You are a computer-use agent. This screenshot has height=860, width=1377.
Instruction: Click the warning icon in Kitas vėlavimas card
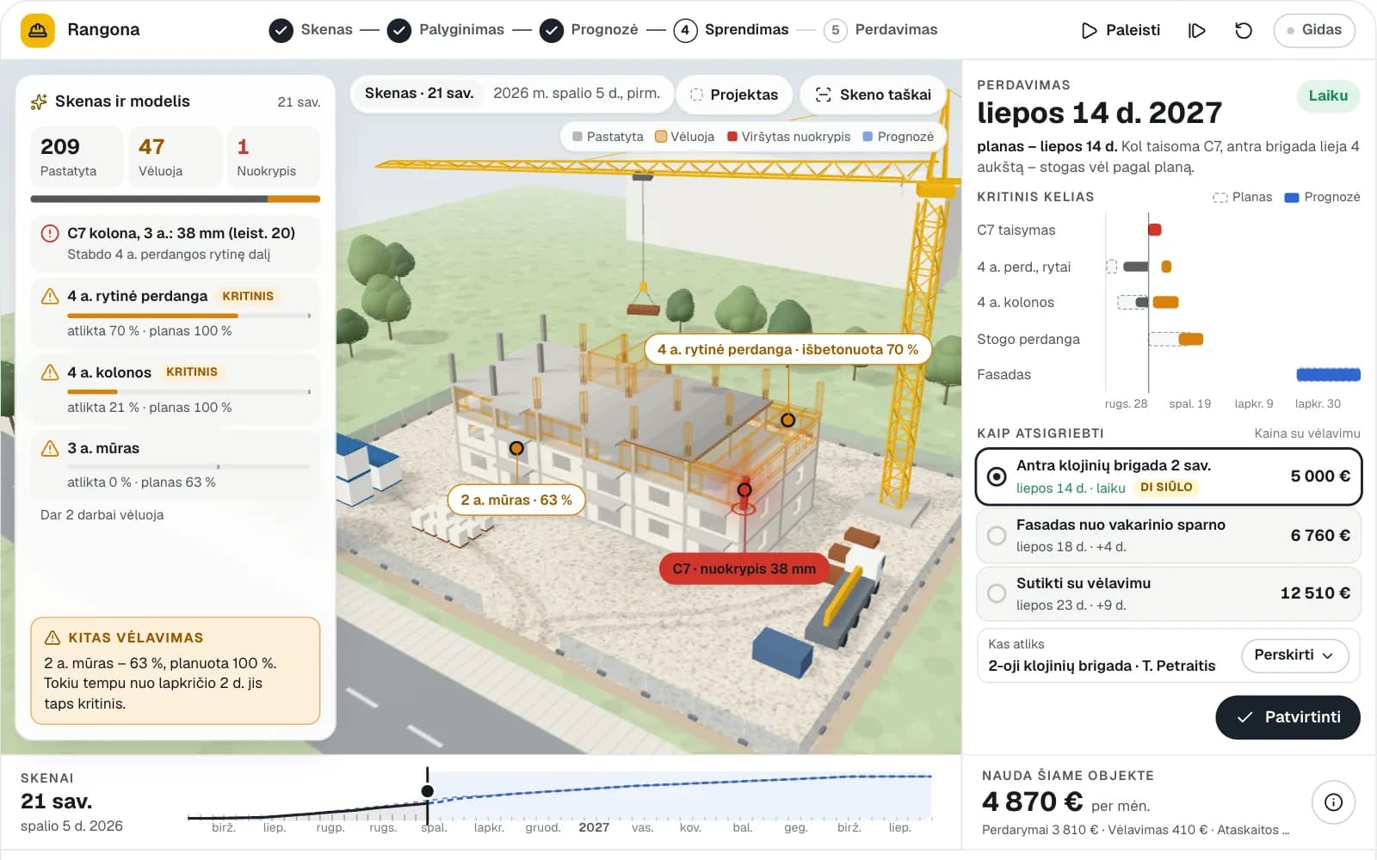(x=52, y=637)
